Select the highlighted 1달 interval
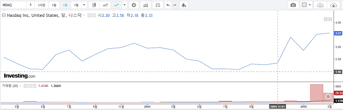This screenshot has height=110, width=343. [65, 5]
